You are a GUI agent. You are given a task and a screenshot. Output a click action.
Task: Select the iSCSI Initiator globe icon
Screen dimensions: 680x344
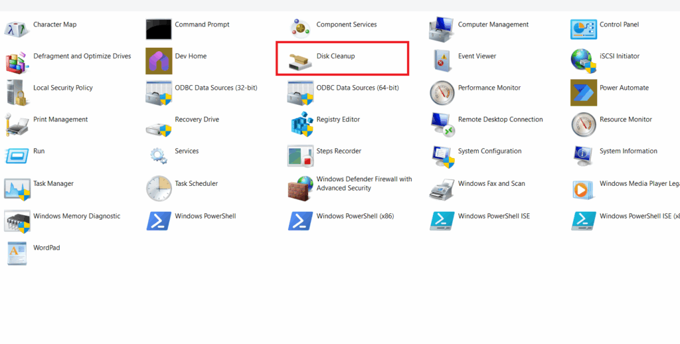(x=583, y=61)
